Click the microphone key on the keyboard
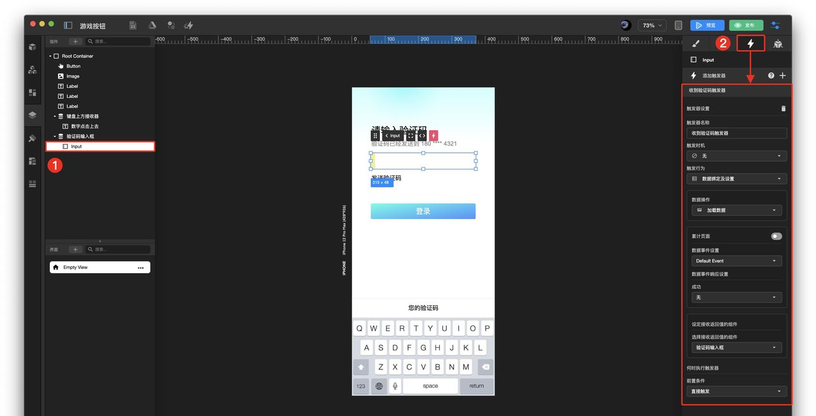The width and height of the screenshot is (816, 416). tap(395, 386)
